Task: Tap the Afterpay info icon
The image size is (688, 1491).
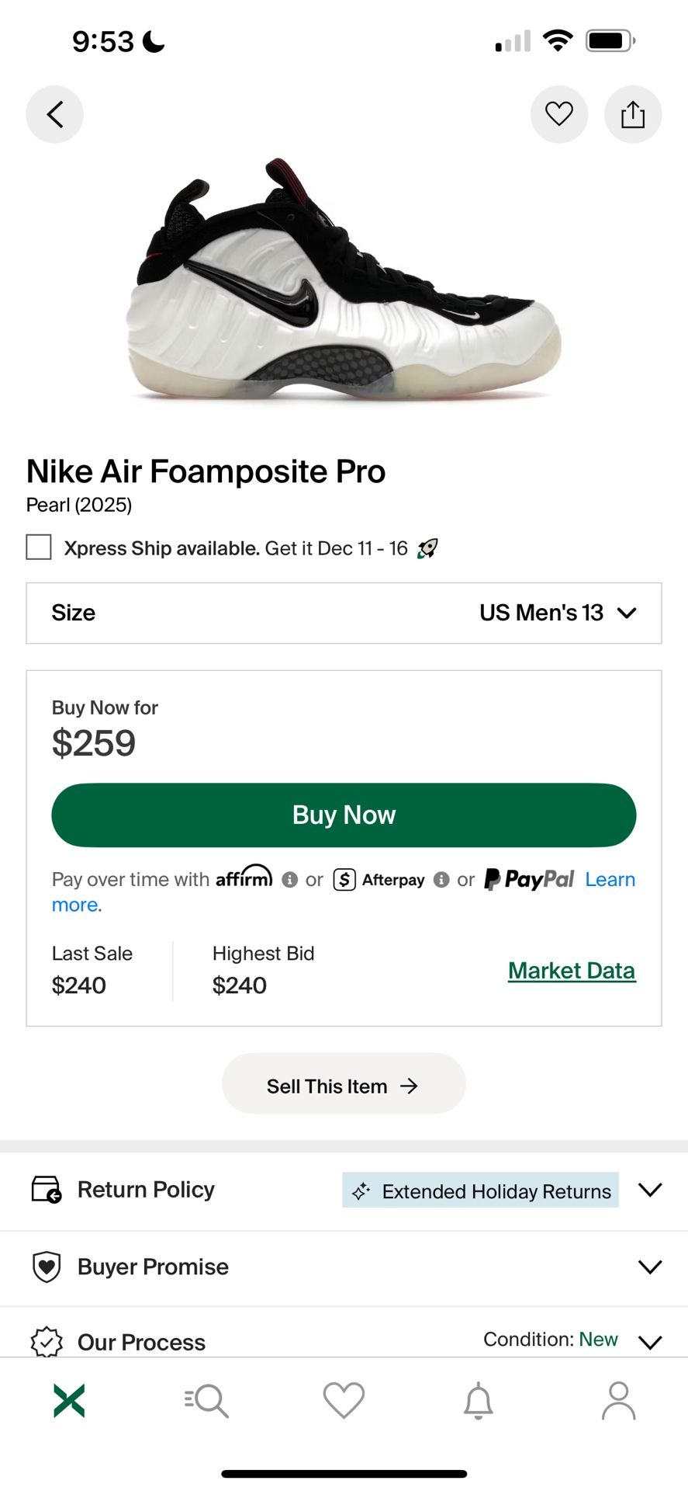Action: click(x=441, y=880)
